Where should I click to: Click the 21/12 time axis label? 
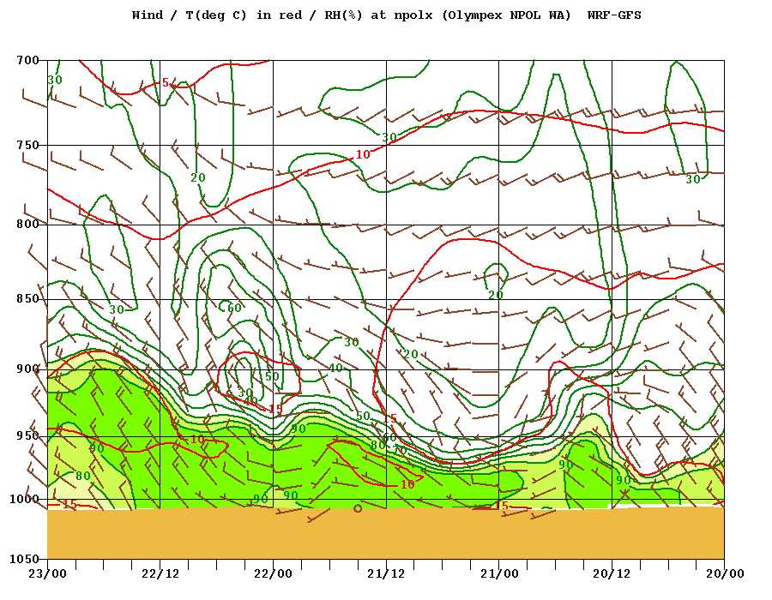point(387,574)
